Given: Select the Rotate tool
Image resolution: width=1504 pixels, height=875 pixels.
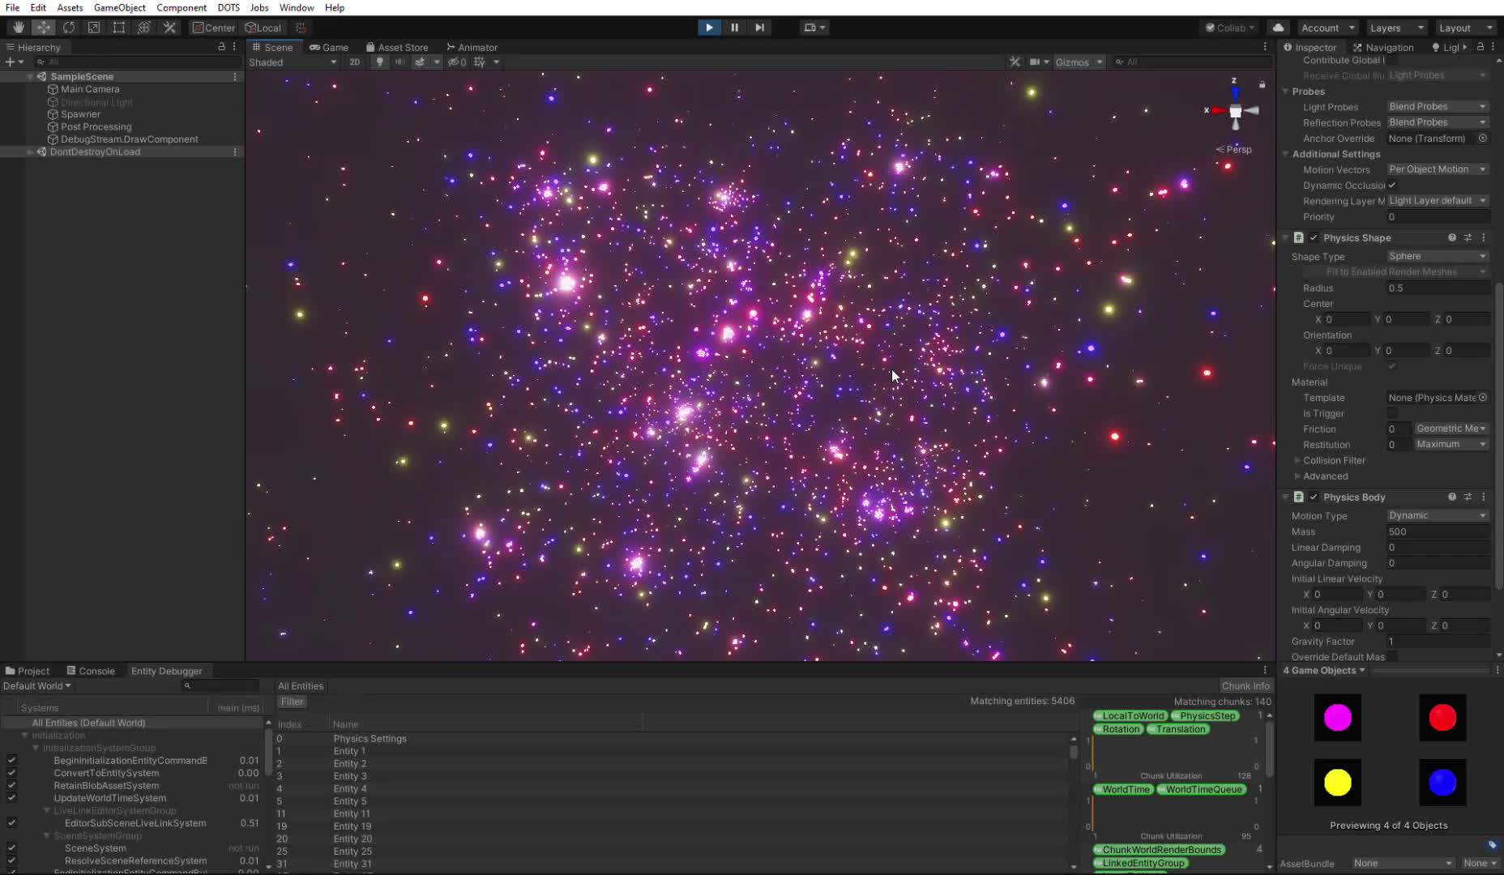Looking at the screenshot, I should click(x=69, y=28).
